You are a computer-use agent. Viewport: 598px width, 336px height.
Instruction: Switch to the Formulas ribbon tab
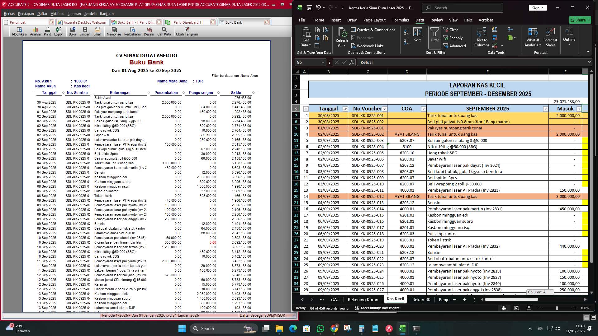coord(401,20)
